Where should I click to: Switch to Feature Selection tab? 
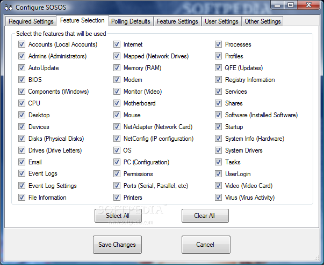(82, 20)
